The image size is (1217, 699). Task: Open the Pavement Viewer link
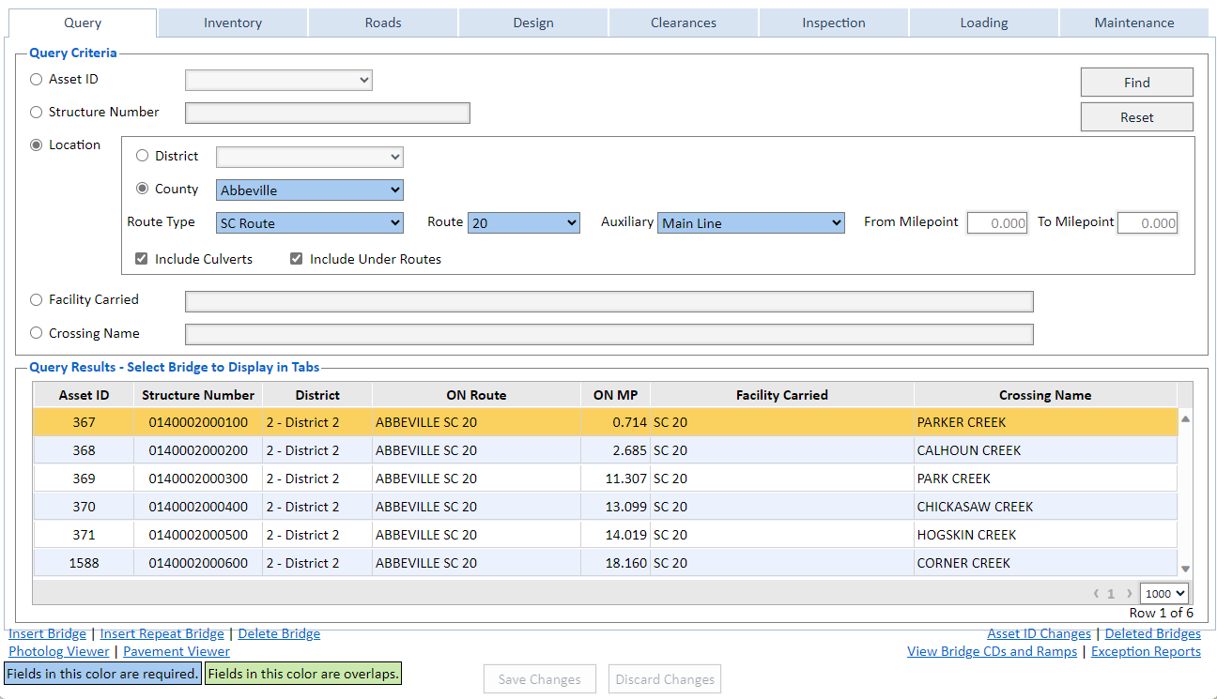pyautogui.click(x=177, y=651)
